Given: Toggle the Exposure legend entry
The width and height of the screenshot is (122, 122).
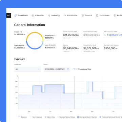Looking at the screenshot, I should (22, 117).
